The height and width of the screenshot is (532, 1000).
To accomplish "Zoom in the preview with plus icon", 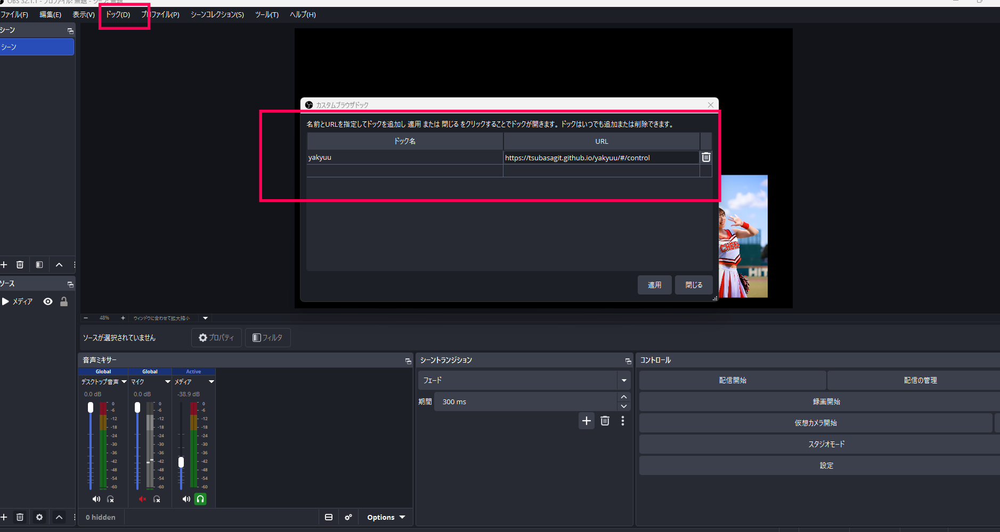I will [x=123, y=318].
